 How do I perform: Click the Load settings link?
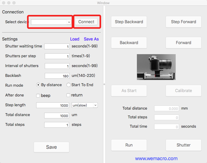click(75, 39)
